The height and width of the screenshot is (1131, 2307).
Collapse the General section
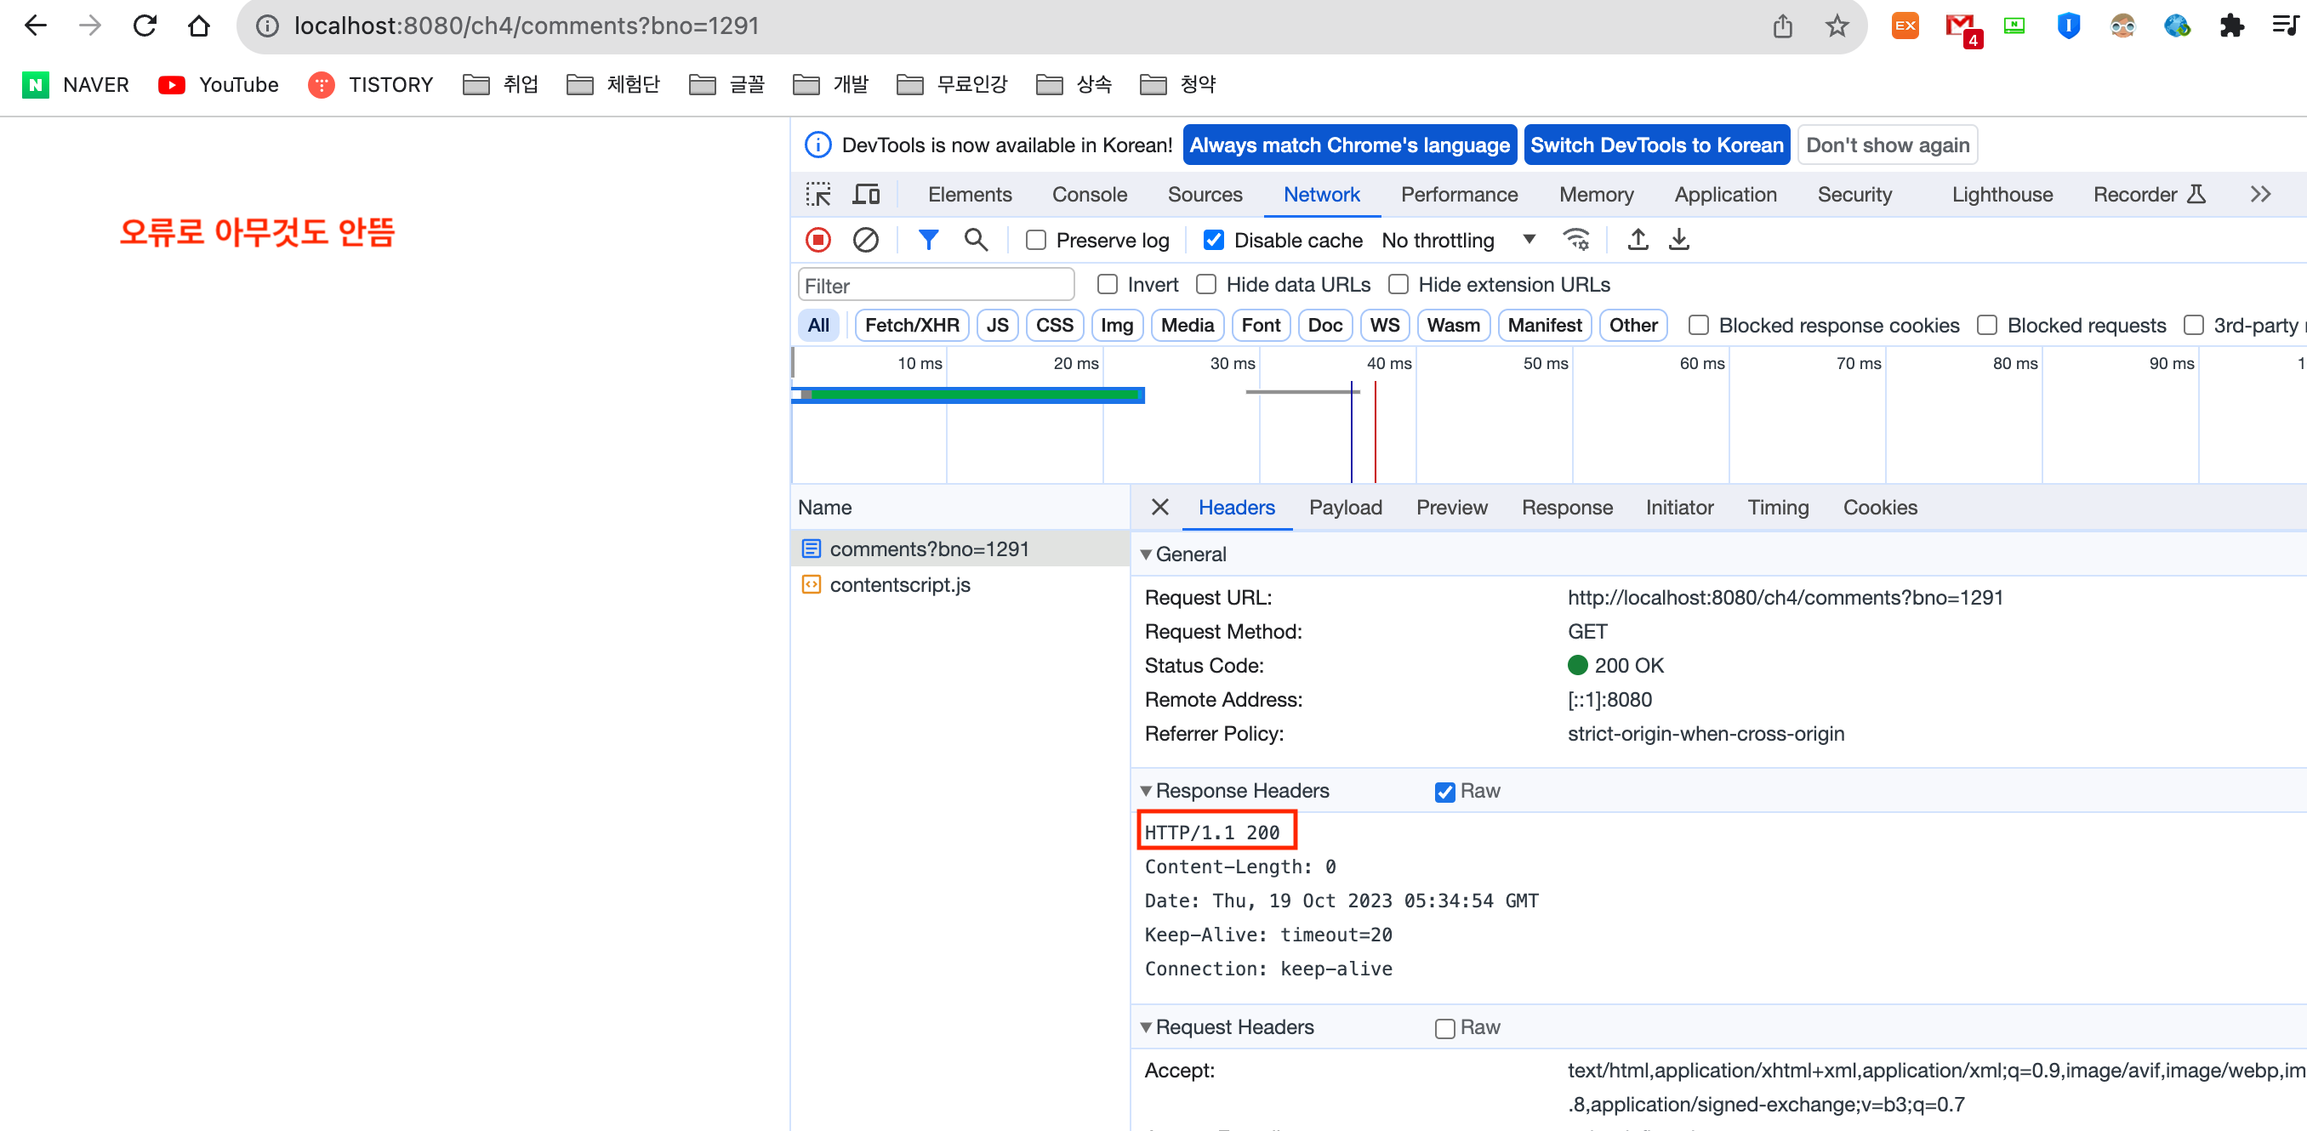[1147, 554]
